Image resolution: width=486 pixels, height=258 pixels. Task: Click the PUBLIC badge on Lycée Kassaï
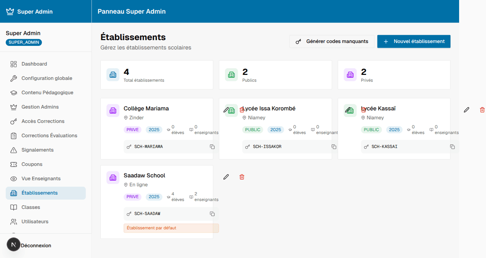click(x=371, y=130)
